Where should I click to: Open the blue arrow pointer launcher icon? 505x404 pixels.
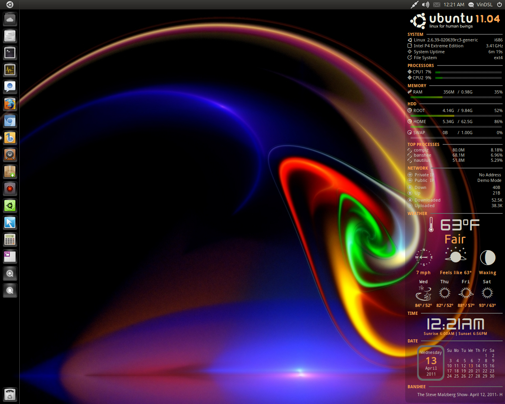pos(10,223)
